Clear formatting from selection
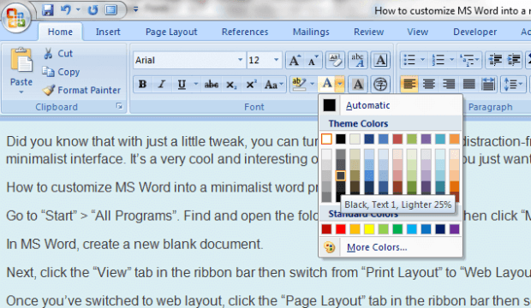This screenshot has height=308, width=531. 335,60
